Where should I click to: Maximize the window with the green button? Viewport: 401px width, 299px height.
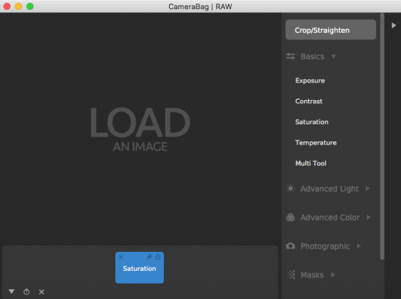coord(30,6)
